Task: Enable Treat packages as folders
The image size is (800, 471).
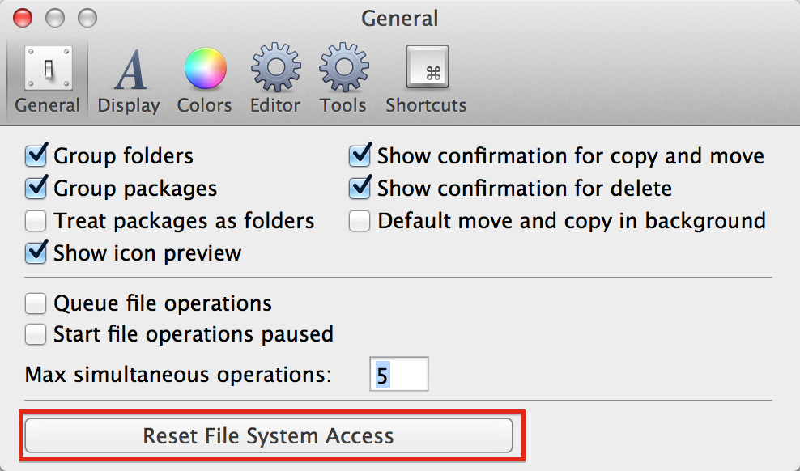Action: click(36, 221)
